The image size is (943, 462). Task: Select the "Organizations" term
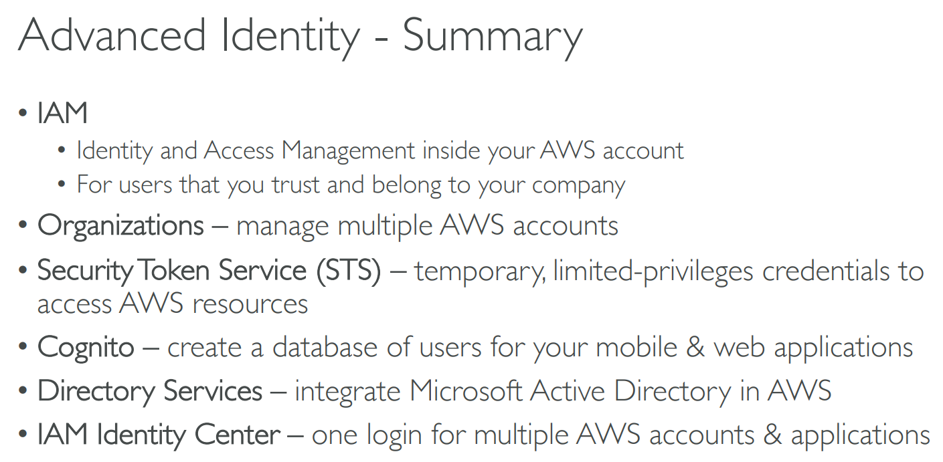[x=120, y=225]
